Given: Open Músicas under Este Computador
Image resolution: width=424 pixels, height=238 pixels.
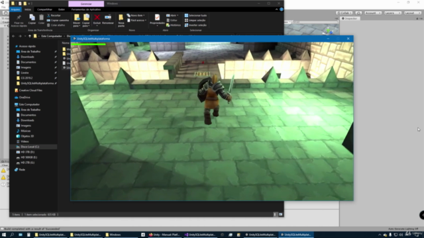Looking at the screenshot, I should click(26, 131).
